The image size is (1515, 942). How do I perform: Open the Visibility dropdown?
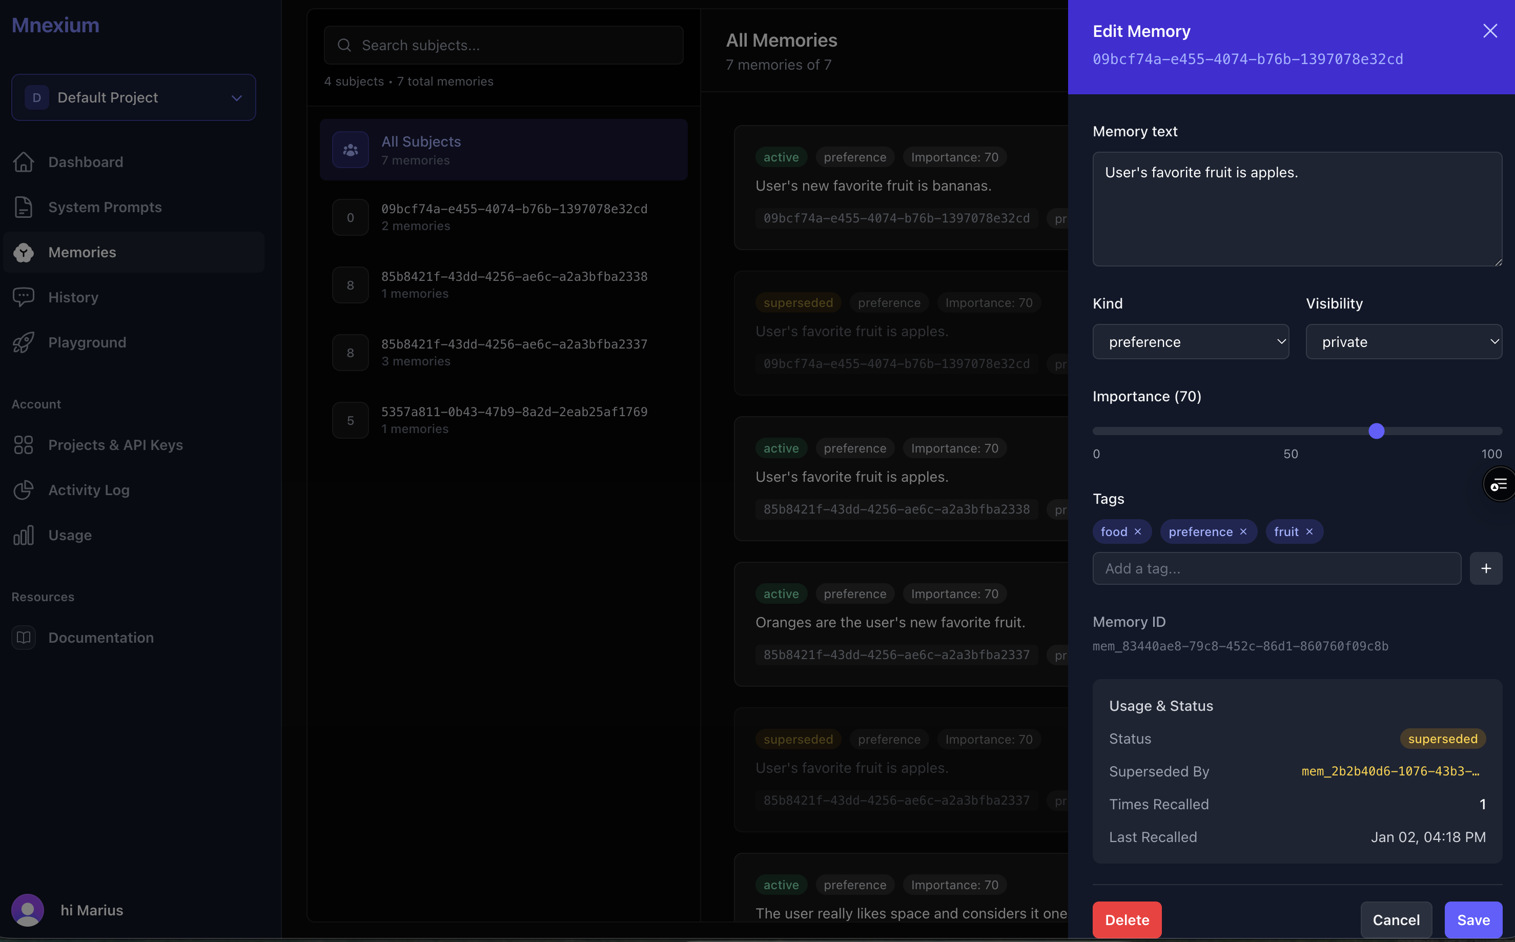1403,341
